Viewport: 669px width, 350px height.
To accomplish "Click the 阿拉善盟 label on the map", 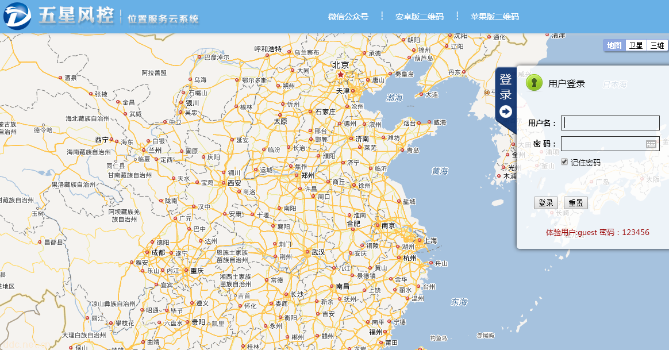I will [x=155, y=73].
